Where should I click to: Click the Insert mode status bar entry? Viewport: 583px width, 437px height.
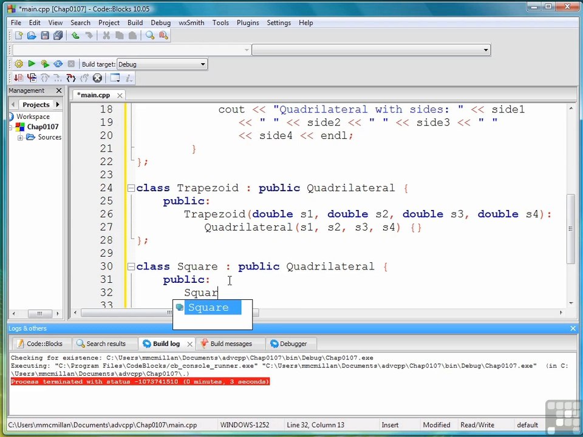click(x=390, y=425)
